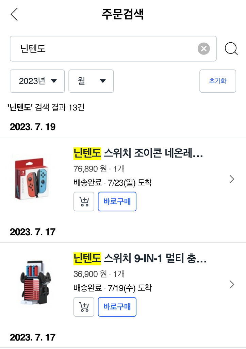This screenshot has height=349, width=246.
Task: Open the 2023년 year dropdown
Action: click(37, 81)
